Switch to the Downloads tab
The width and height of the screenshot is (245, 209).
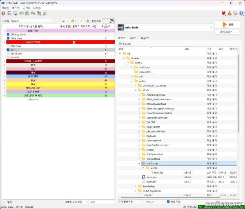click(x=145, y=38)
